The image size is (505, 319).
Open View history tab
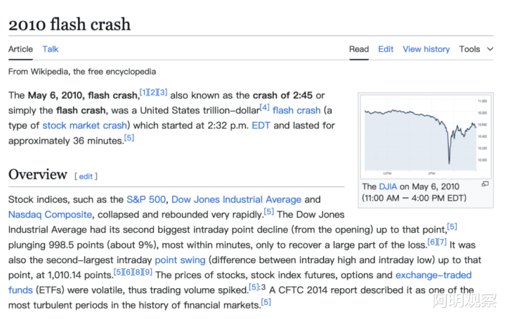[426, 49]
